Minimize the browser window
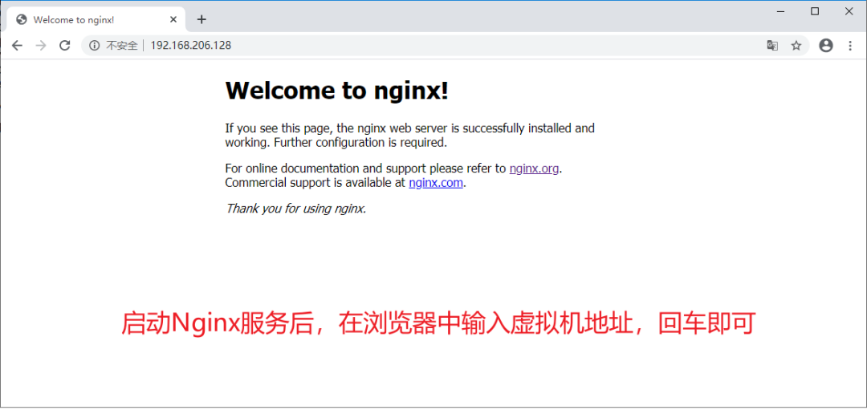 click(781, 11)
